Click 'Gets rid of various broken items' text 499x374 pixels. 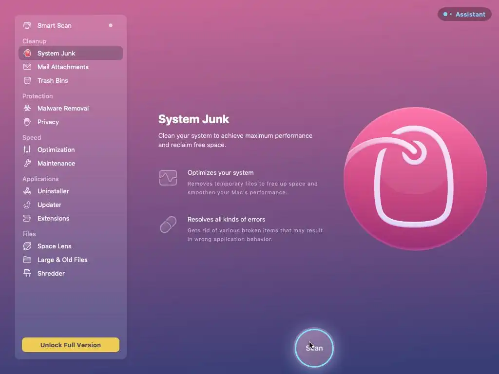click(x=255, y=235)
